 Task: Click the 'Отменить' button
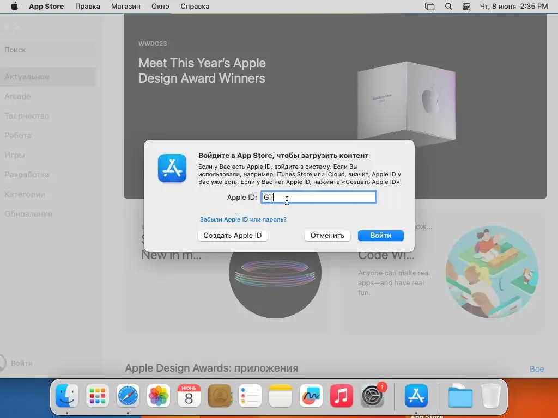pyautogui.click(x=327, y=235)
